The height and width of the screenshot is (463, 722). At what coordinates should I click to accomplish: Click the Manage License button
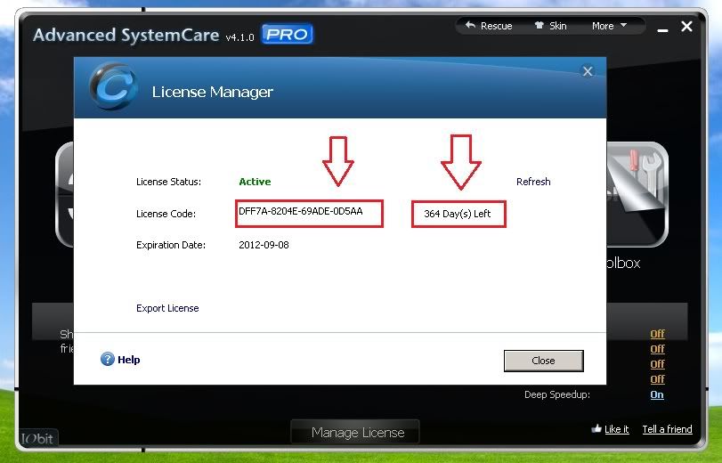357,432
